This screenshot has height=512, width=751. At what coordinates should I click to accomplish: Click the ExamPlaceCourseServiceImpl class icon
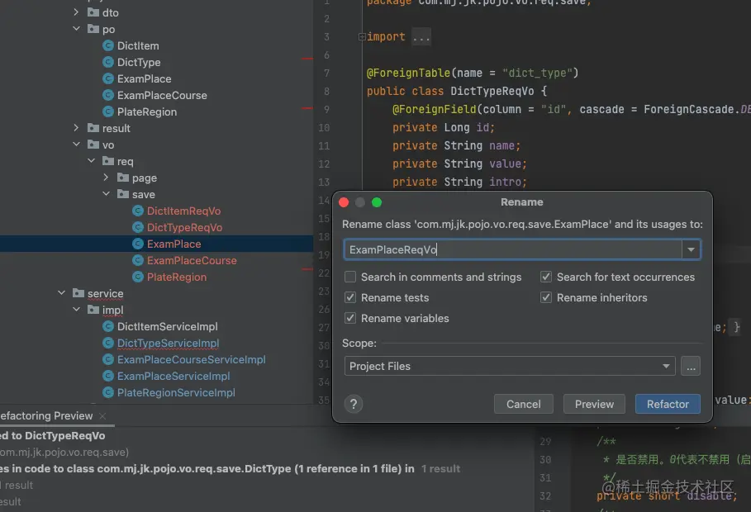click(108, 360)
